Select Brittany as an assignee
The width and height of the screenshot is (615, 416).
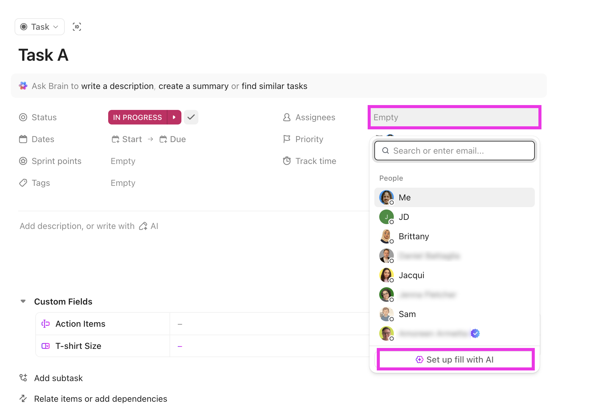click(414, 236)
